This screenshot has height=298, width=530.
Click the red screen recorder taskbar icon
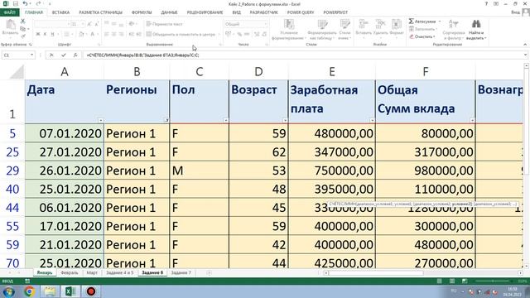pyautogui.click(x=91, y=291)
